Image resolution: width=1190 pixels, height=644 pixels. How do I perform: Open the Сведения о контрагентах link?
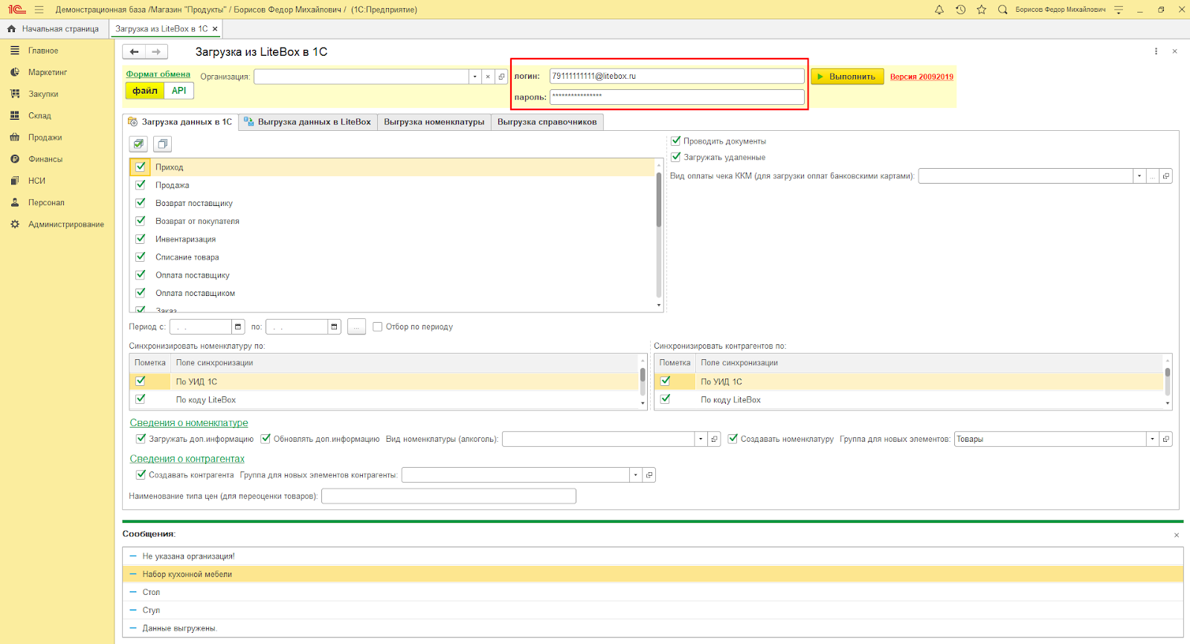[187, 459]
